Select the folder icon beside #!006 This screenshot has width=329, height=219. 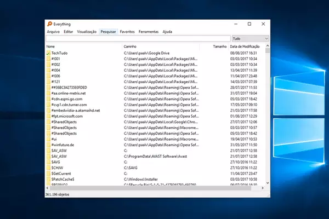tap(48, 76)
